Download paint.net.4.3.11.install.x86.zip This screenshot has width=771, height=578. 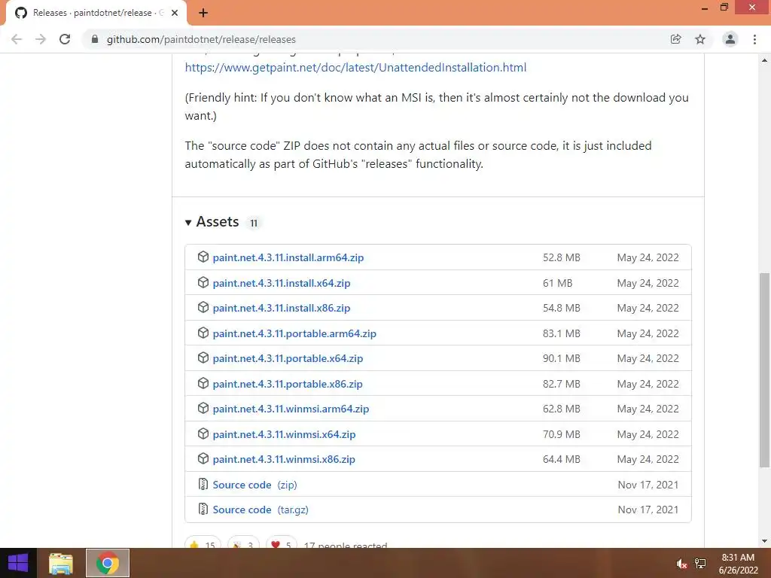click(x=282, y=308)
